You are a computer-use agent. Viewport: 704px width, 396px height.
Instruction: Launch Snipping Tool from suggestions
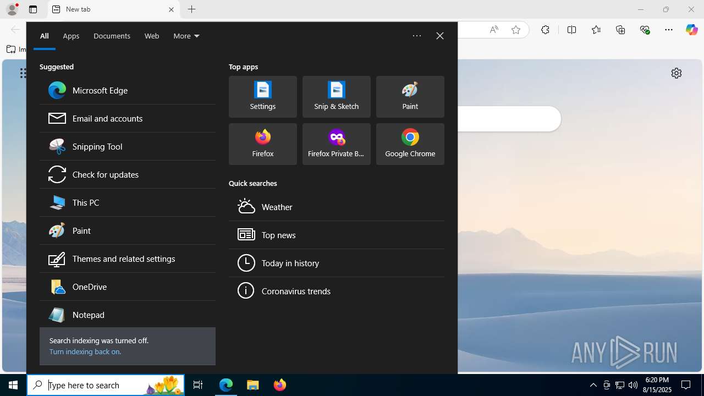(127, 146)
